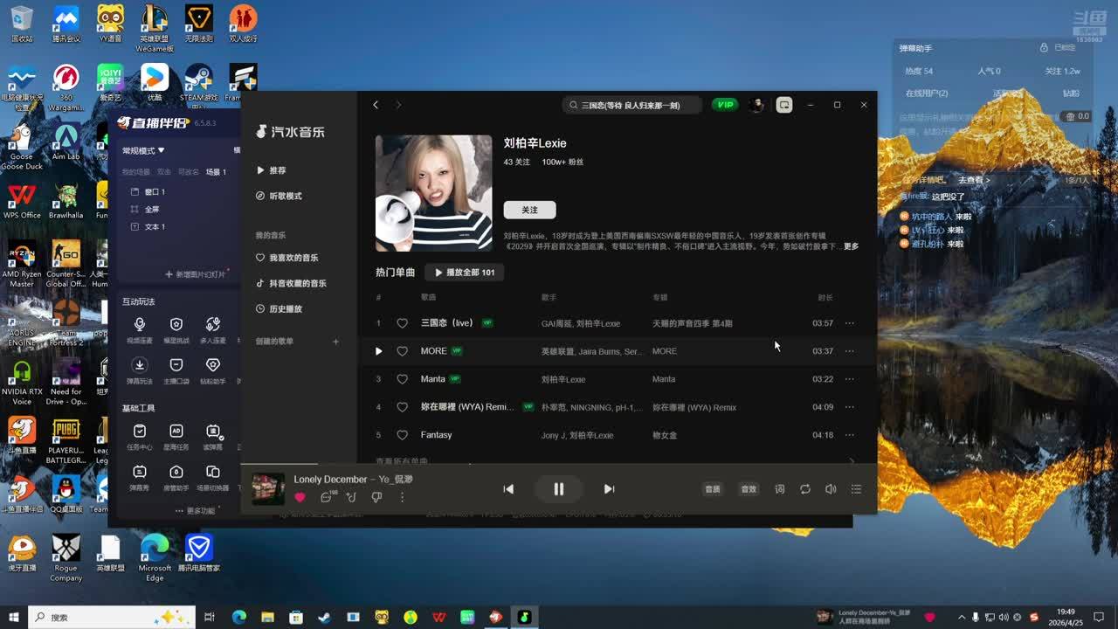Open the play queue list
This screenshot has width=1118, height=629.
click(856, 489)
